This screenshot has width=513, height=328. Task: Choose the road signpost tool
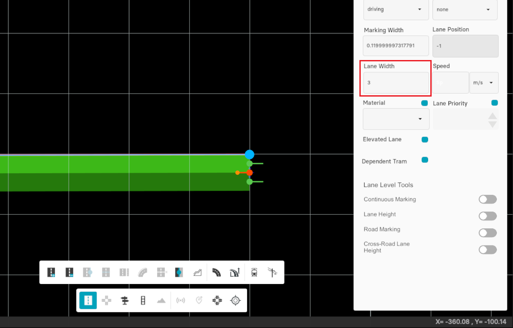point(125,300)
